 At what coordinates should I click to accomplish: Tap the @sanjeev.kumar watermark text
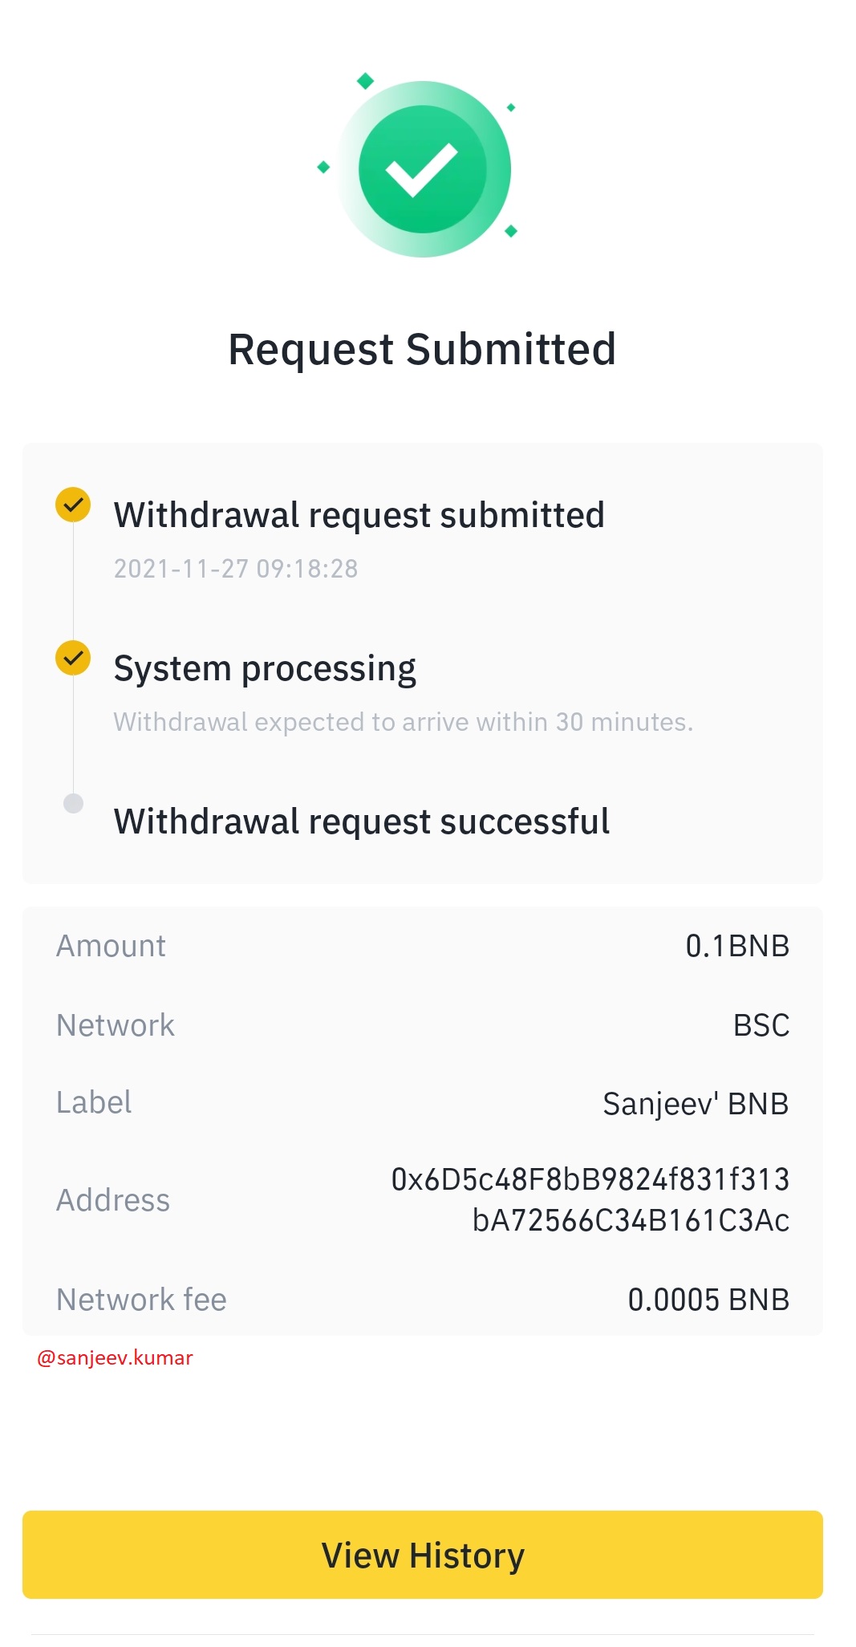tap(116, 1358)
